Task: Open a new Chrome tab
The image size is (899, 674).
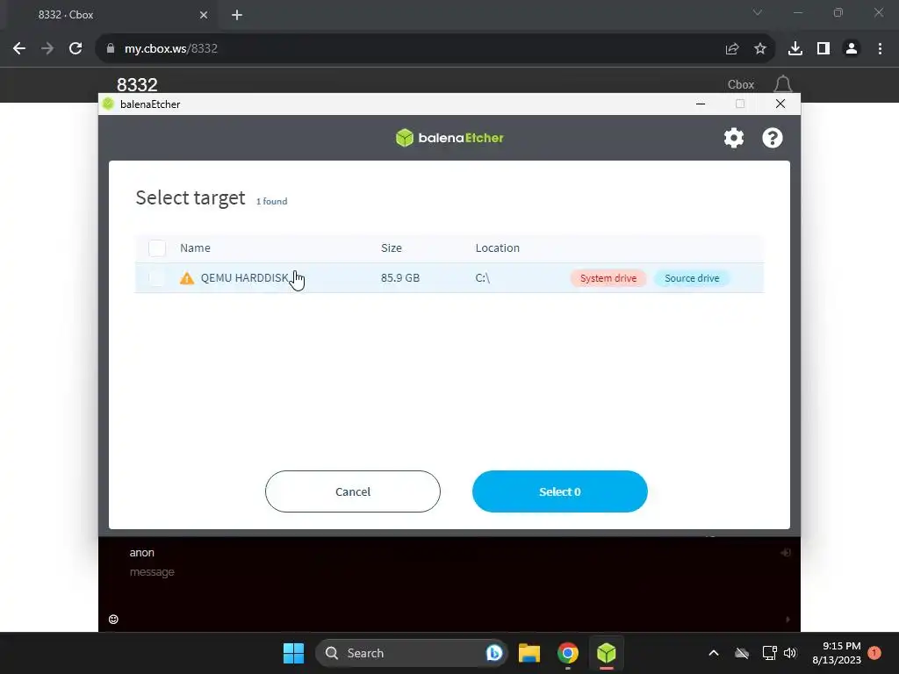Action: (237, 15)
